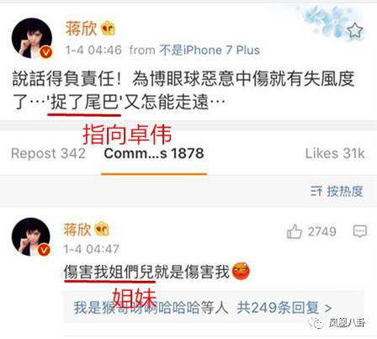Expand the 共249条回复 replies thread
The image size is (377, 339).
click(x=284, y=308)
